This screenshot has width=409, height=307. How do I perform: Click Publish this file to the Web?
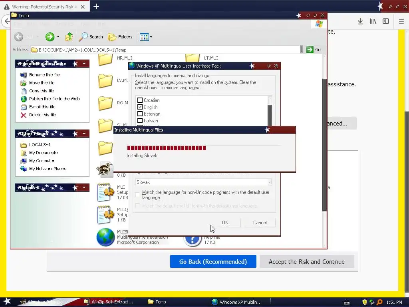54,99
